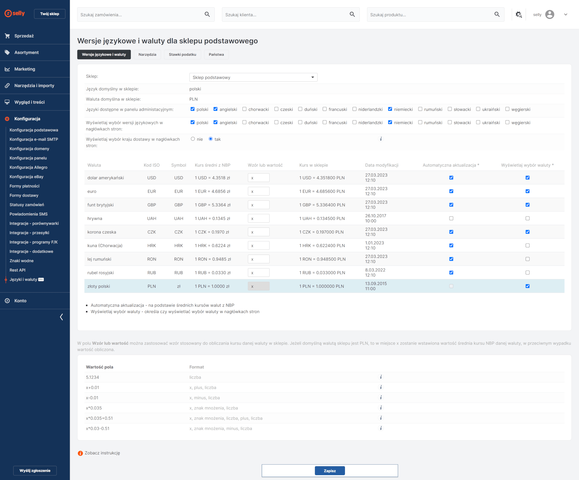
Task: Disable automatic update for euro
Action: click(x=451, y=191)
